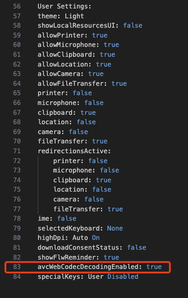Click line number 83 in the gutter
188x298 pixels.
click(17, 267)
